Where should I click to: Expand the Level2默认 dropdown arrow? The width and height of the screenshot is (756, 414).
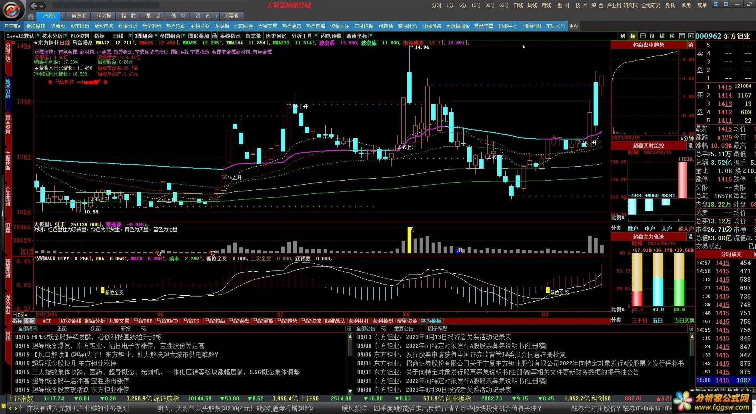point(38,36)
